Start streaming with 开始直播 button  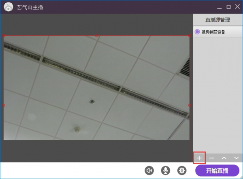(217, 170)
